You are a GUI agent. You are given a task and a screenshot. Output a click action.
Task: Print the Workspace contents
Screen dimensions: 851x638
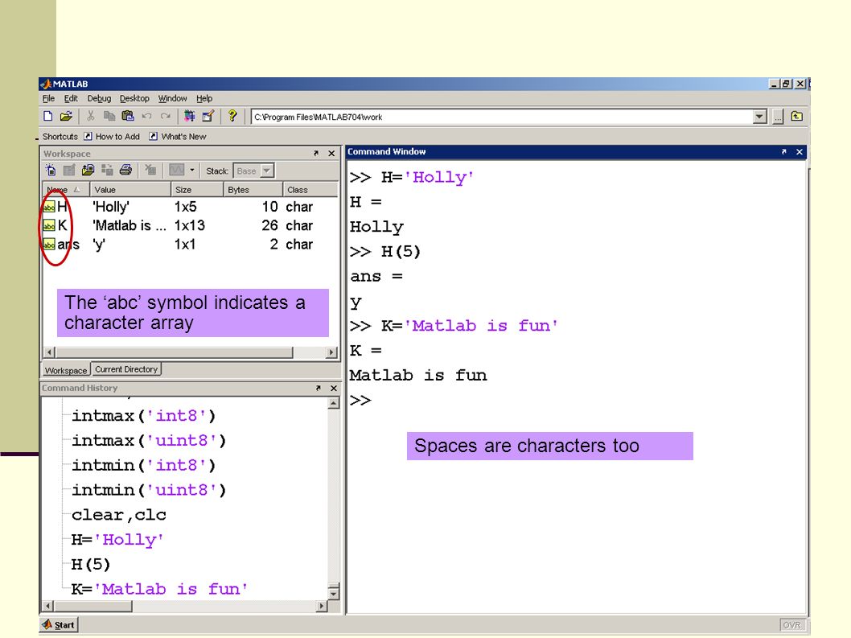pos(125,171)
